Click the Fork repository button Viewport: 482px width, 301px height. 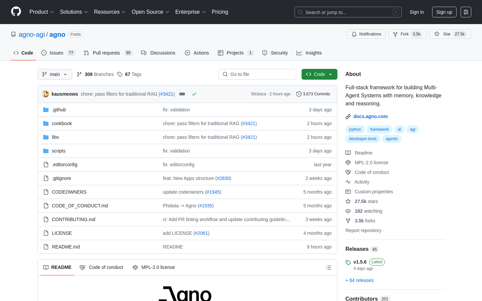point(408,34)
